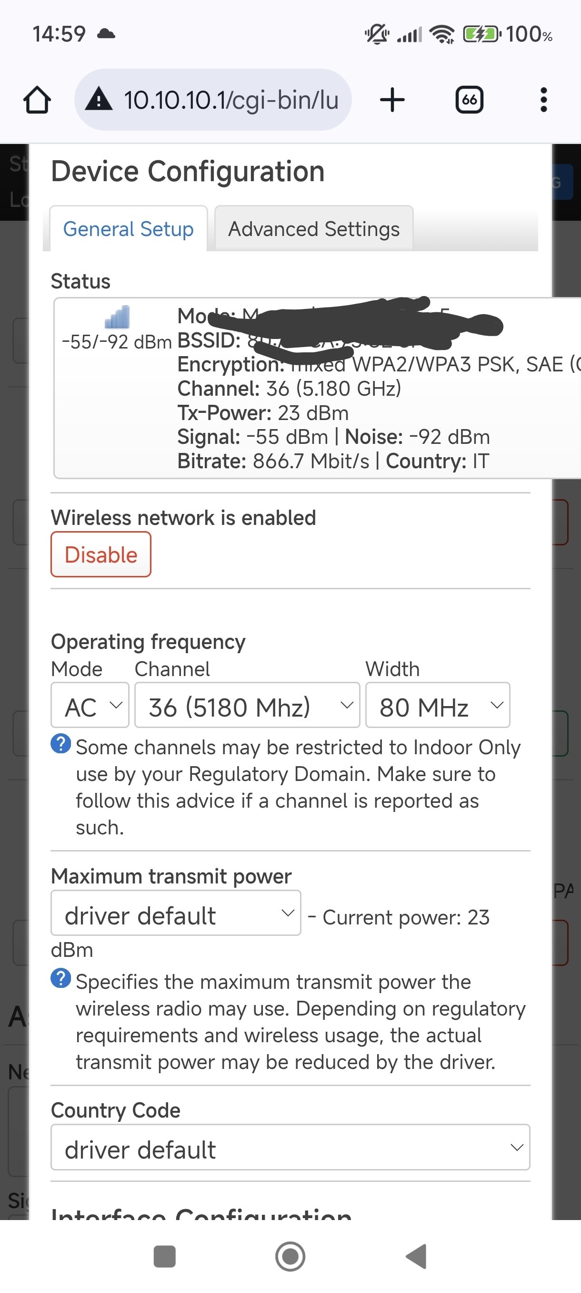Screen dimensions: 581x1293
Task: Open the Country Code dropdown
Action: pyautogui.click(x=290, y=1148)
